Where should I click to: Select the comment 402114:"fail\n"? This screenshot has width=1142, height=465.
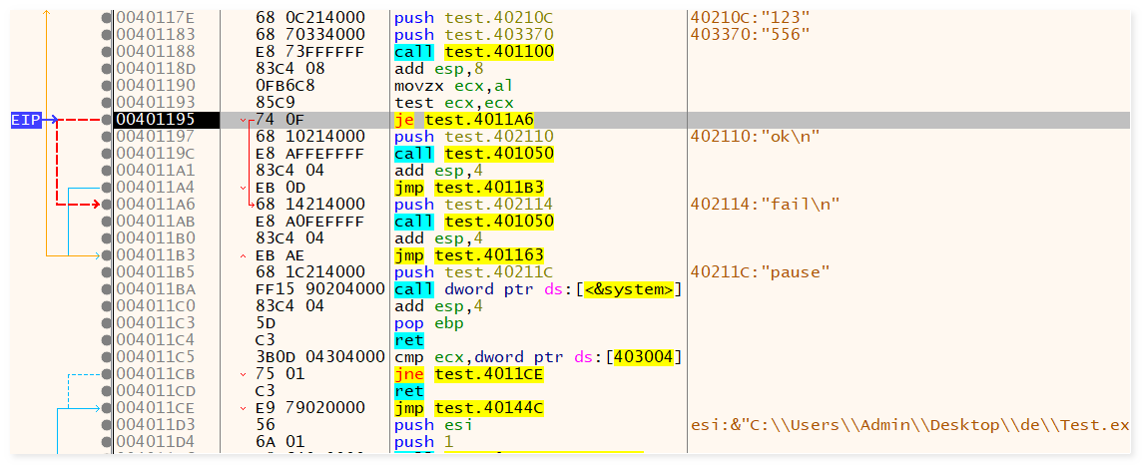[x=765, y=205]
